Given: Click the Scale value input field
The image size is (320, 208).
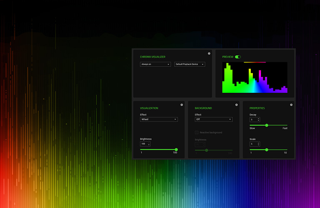Looking at the screenshot, I should (253, 144).
